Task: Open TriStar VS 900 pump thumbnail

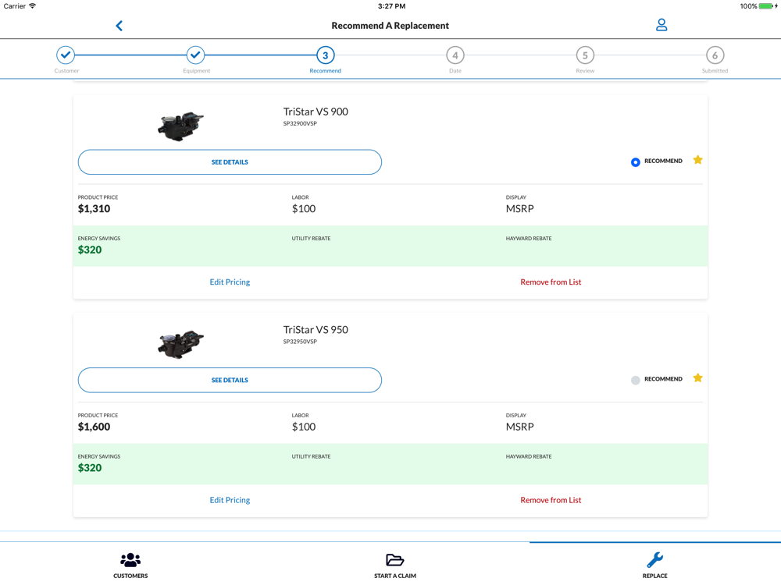Action: coord(181,126)
